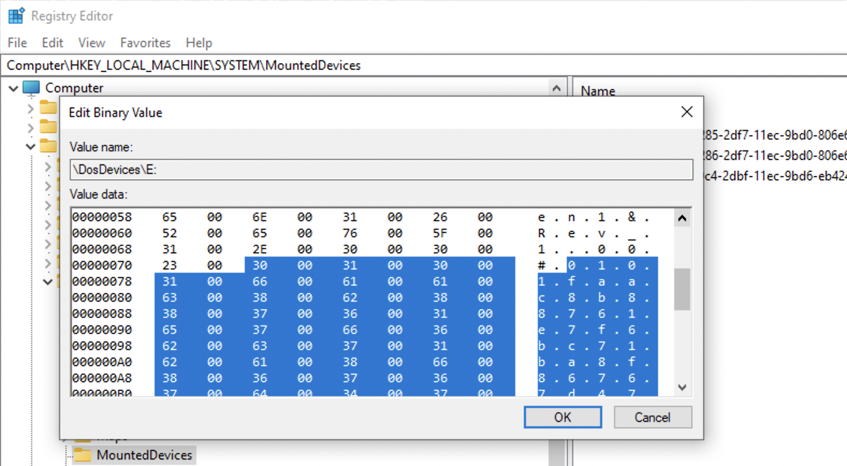Click offset 00000090 in hex editor

tap(102, 330)
